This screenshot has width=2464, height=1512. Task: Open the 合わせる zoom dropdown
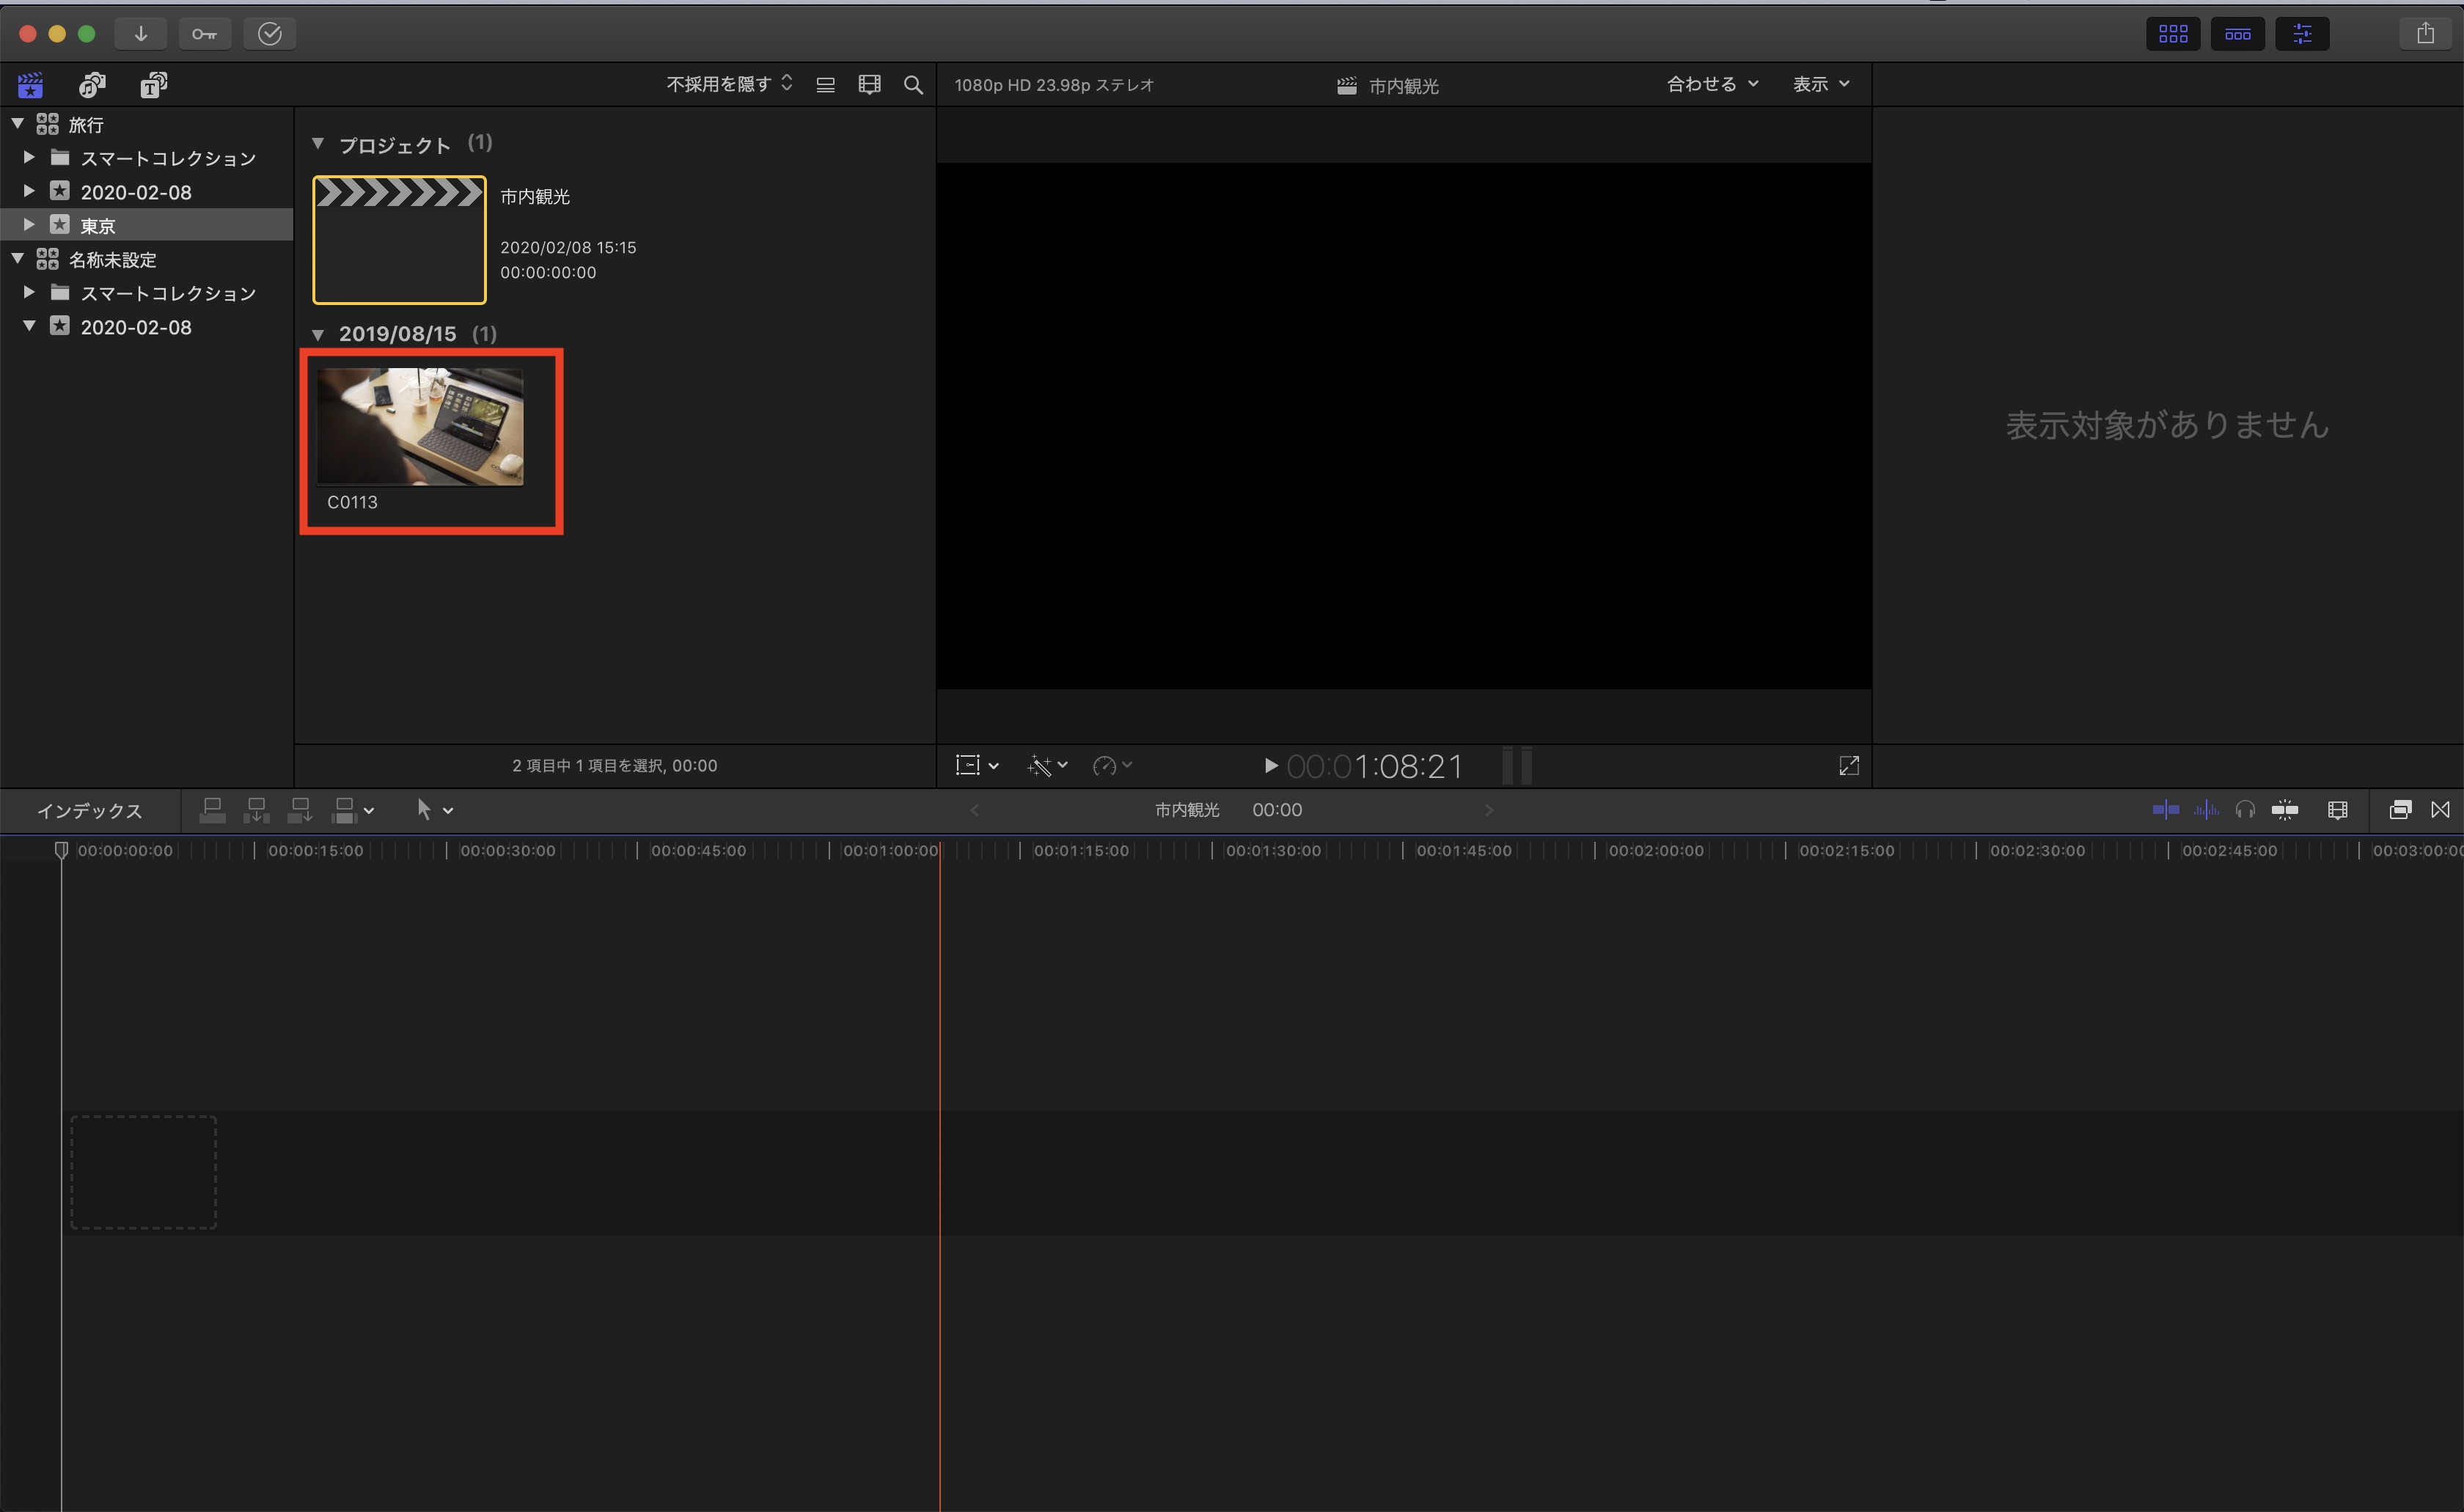point(1711,84)
